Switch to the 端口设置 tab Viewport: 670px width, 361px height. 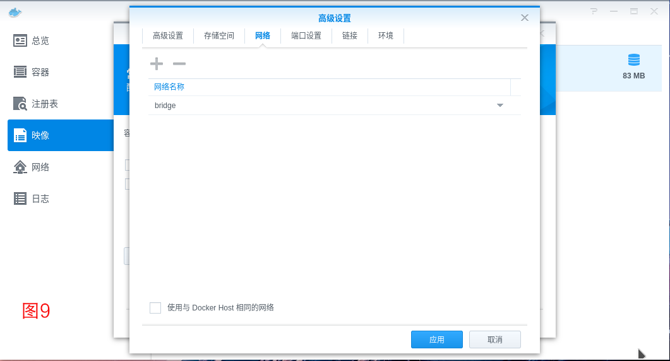[x=306, y=36]
